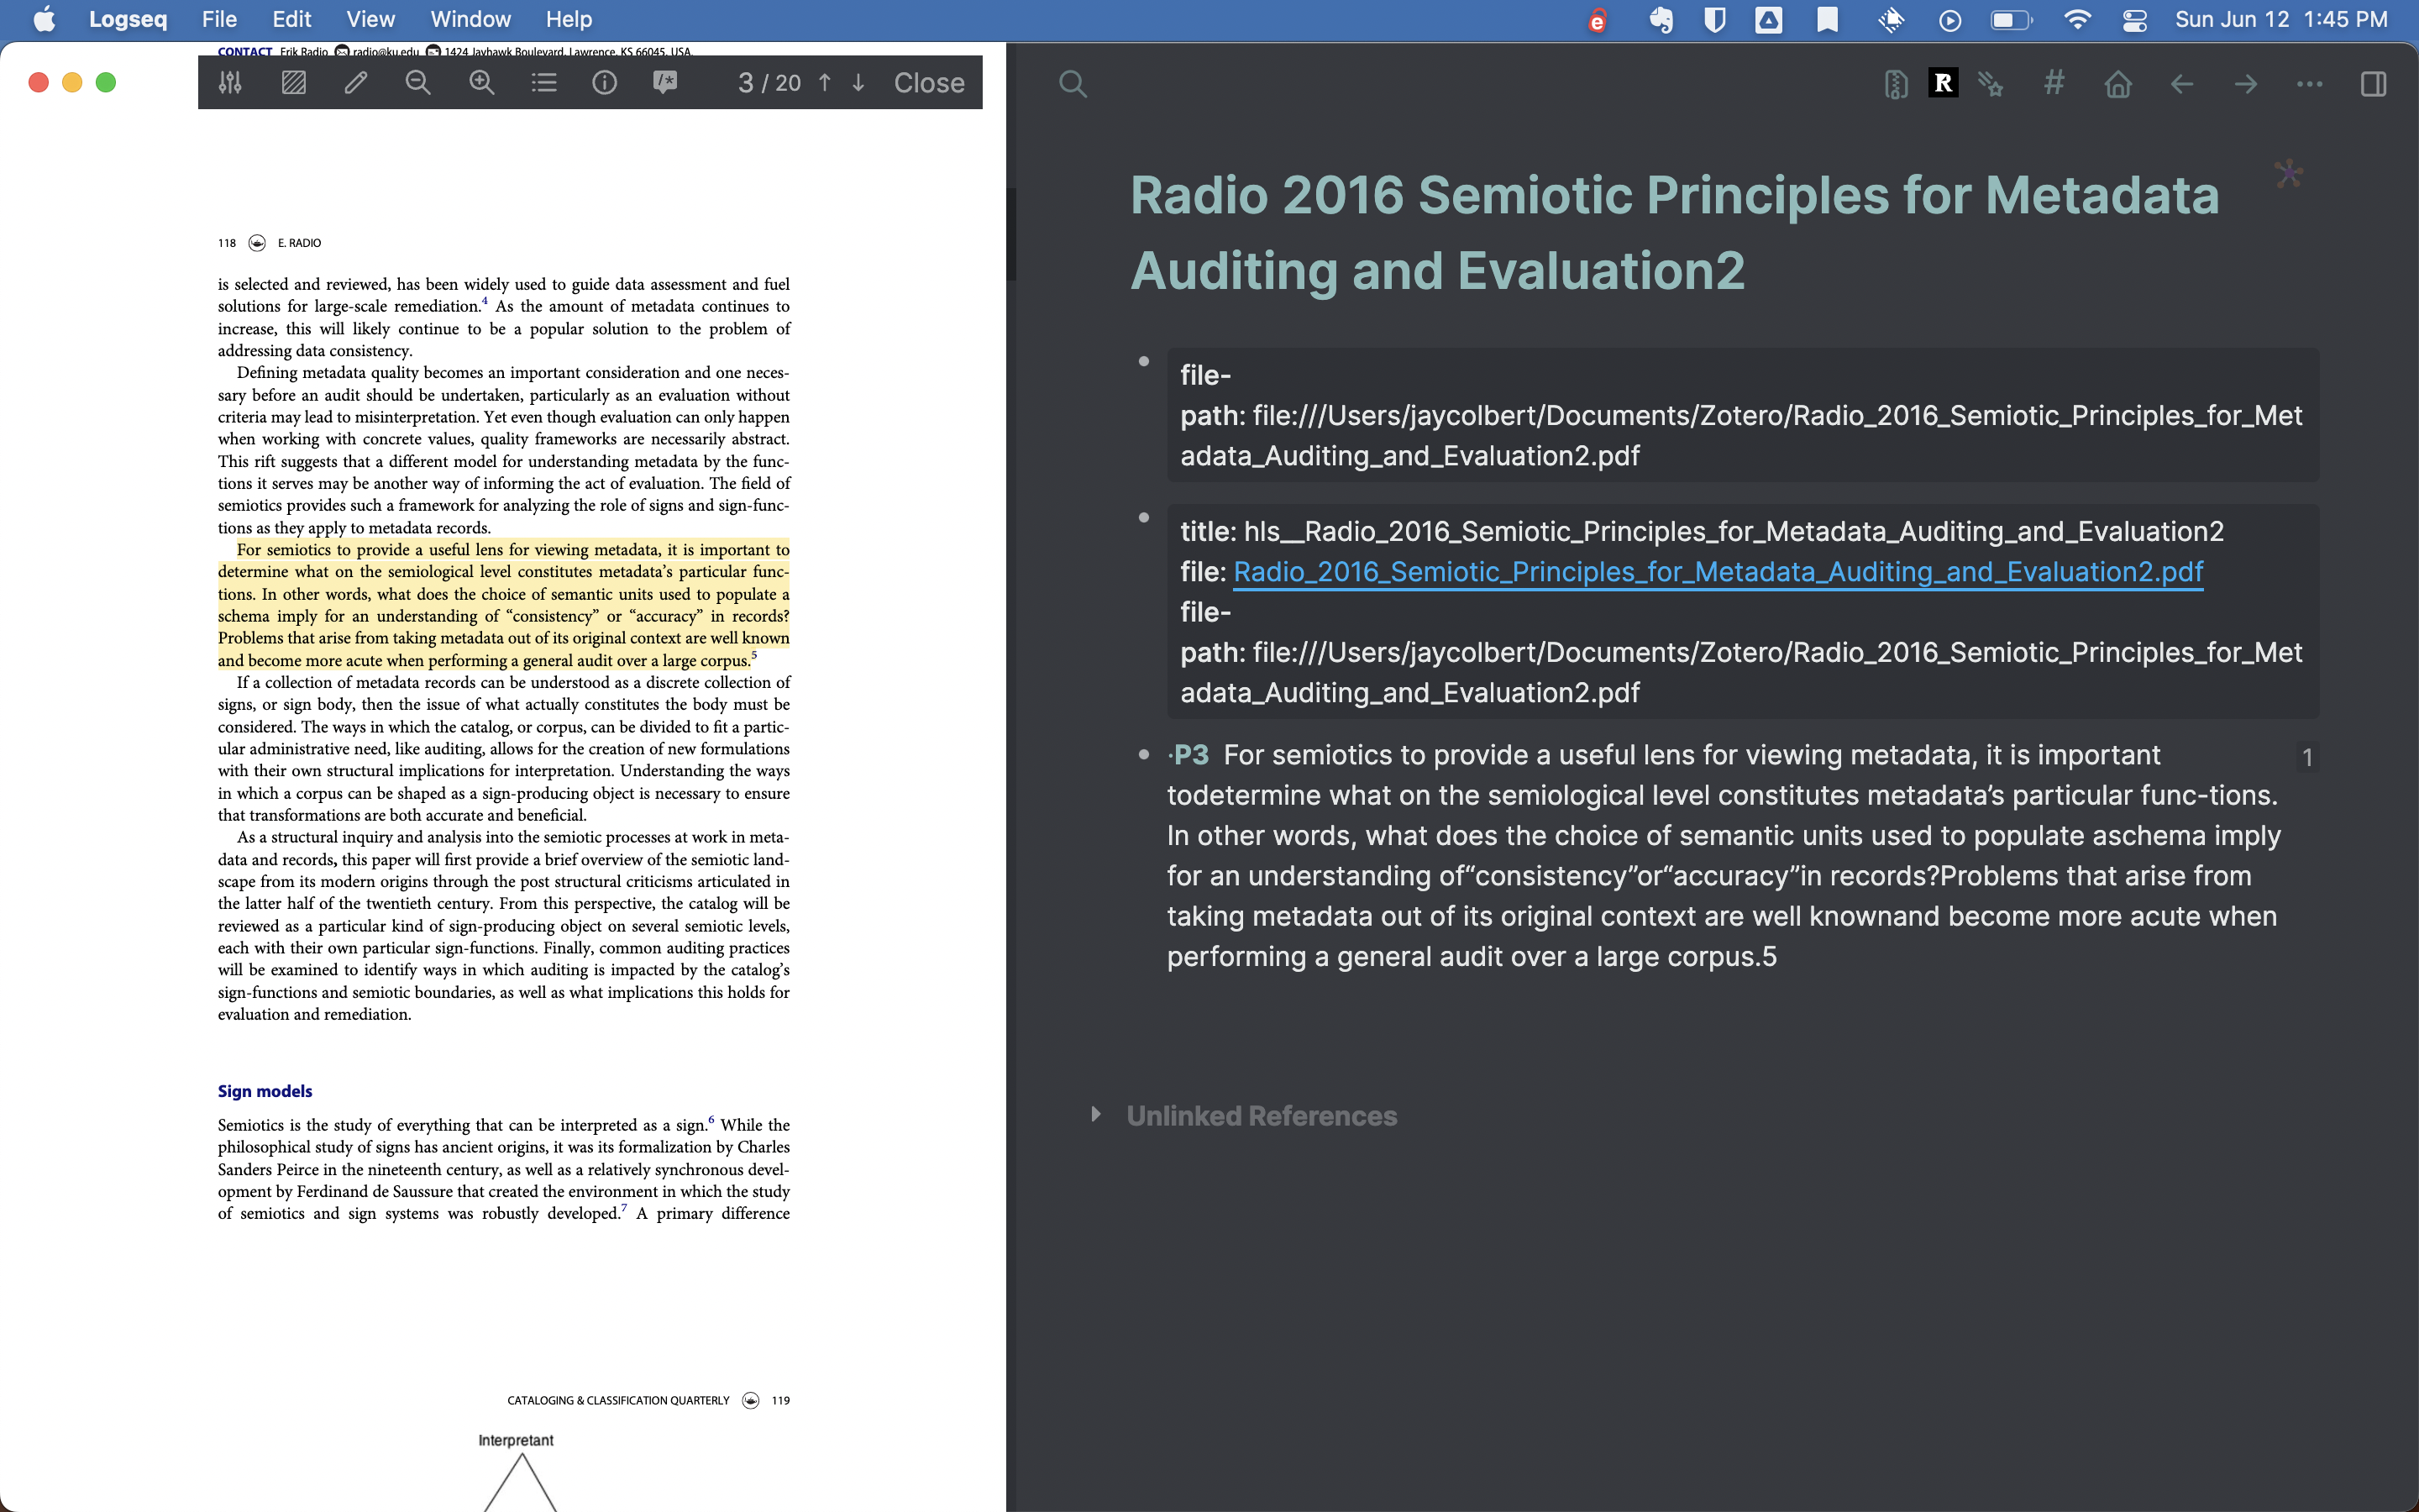
Task: Click the document mode plugin icon
Action: 1895,84
